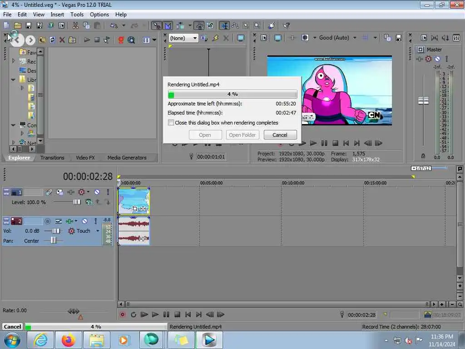Click the Cancel button in status bar
465x349 pixels.
(x=12, y=326)
